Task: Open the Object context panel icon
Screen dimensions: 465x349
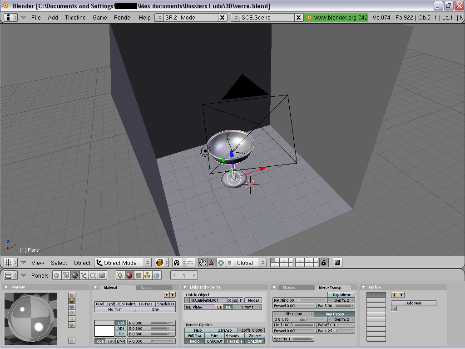Action: pos(84,275)
